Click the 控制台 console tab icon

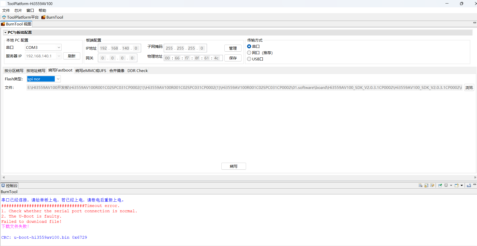(x=3, y=186)
